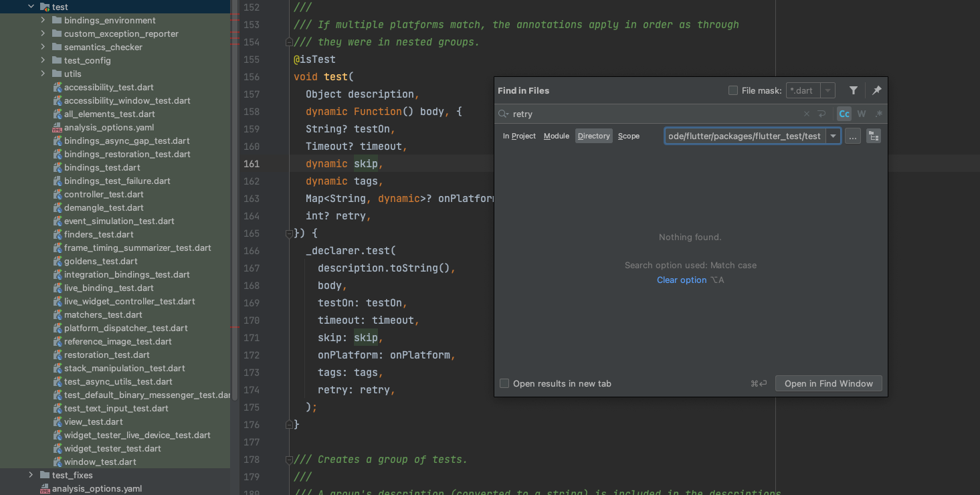Open search history via magnifier icon

[504, 114]
